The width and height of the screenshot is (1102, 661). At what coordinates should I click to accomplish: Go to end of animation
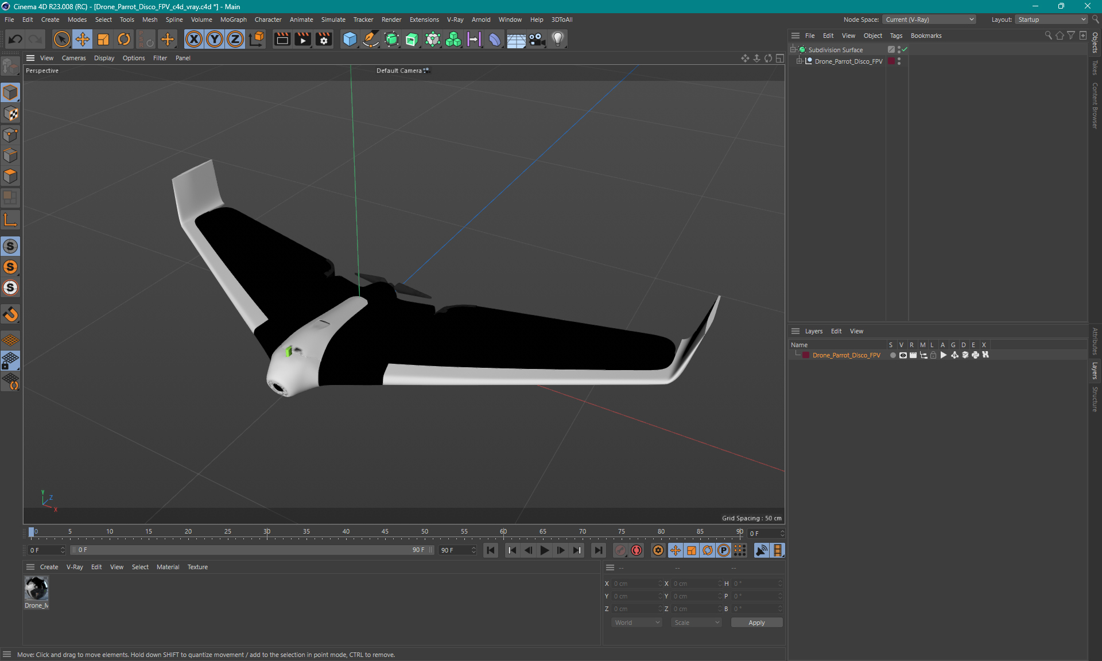pos(599,550)
